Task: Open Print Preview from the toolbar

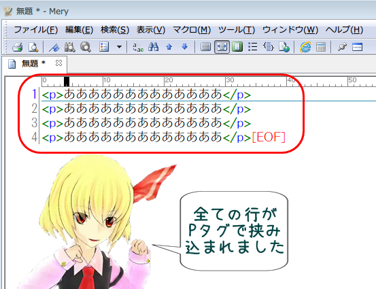Action: pyautogui.click(x=33, y=47)
